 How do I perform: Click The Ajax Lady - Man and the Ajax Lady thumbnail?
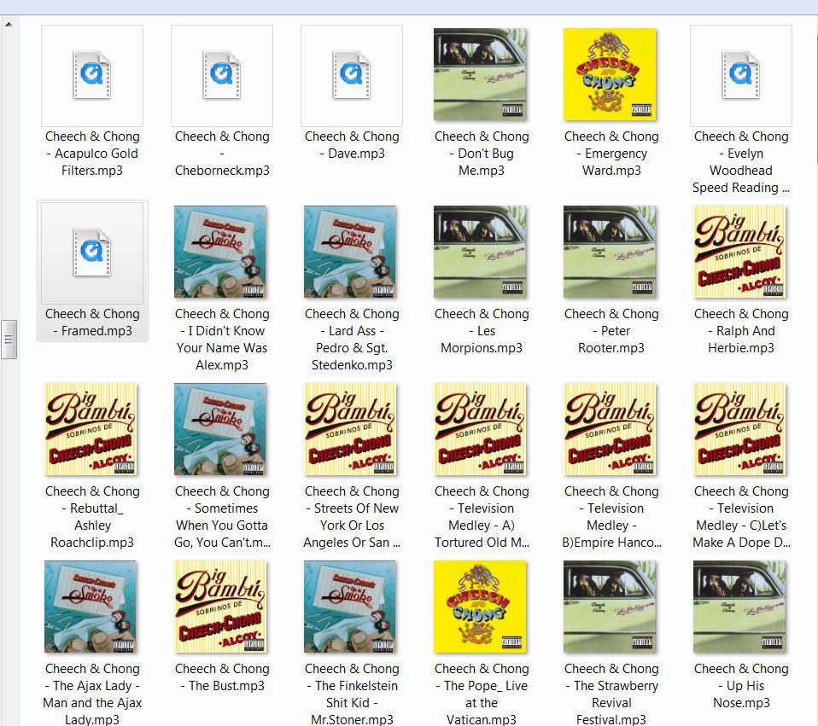pos(91,607)
